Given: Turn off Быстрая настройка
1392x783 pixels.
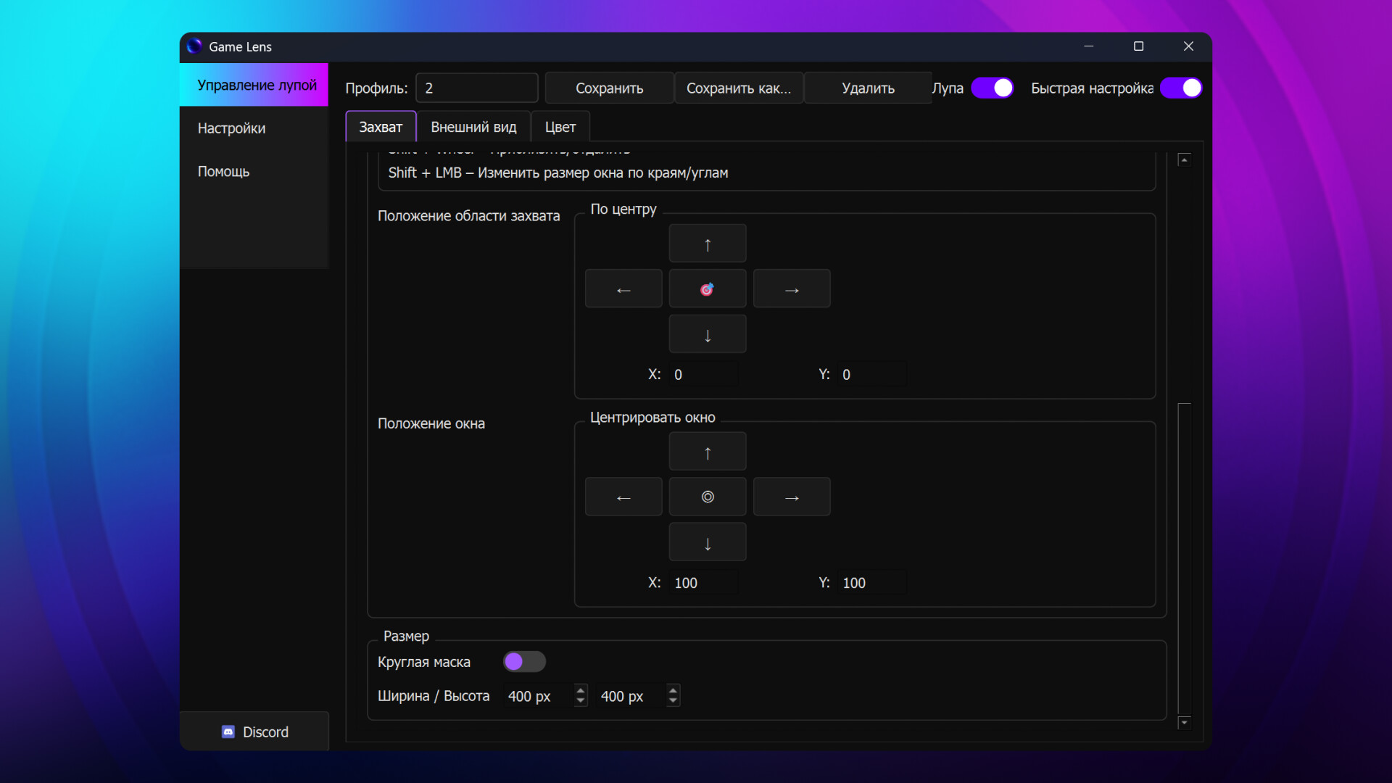Looking at the screenshot, I should click(x=1182, y=87).
